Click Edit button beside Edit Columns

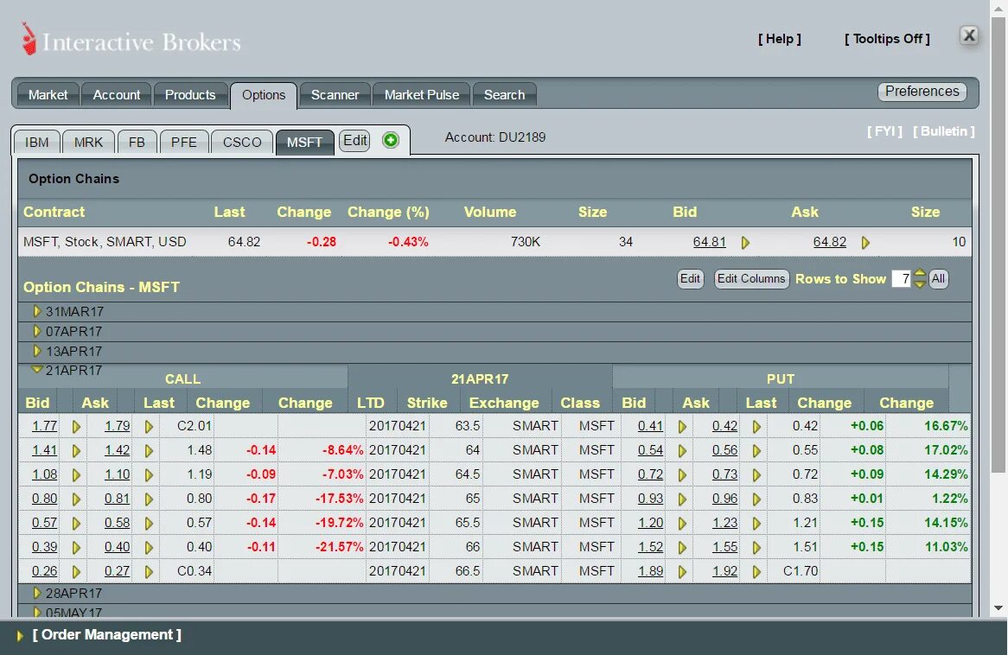tap(691, 279)
